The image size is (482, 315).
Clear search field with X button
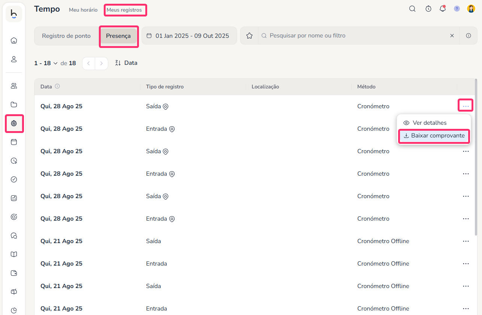click(x=452, y=36)
